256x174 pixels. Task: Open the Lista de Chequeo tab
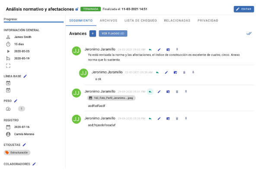click(141, 21)
